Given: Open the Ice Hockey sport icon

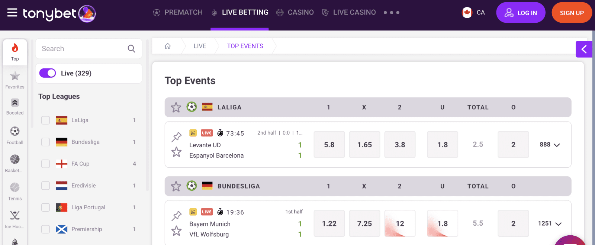Looking at the screenshot, I should point(15,215).
